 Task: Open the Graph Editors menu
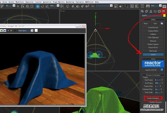[59, 2]
